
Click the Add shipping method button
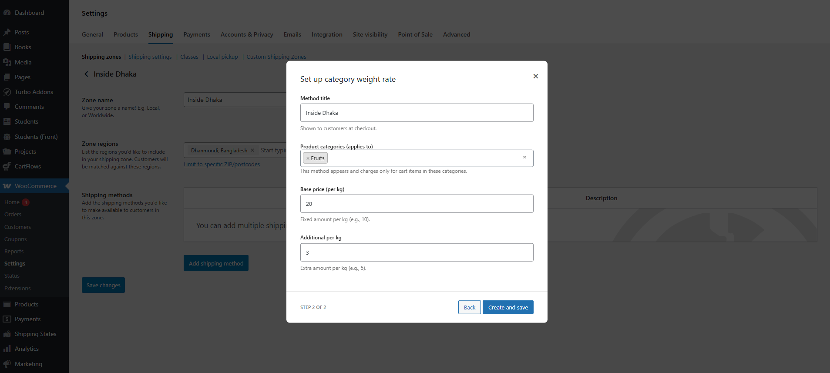216,263
